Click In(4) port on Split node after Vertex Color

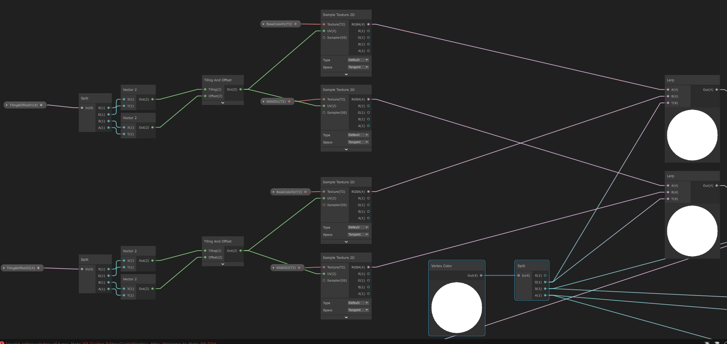pos(519,275)
